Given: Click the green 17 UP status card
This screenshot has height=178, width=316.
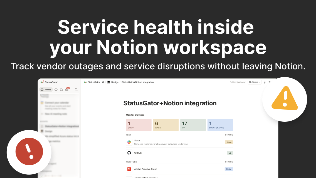Looking at the screenshot, I should [x=193, y=125].
